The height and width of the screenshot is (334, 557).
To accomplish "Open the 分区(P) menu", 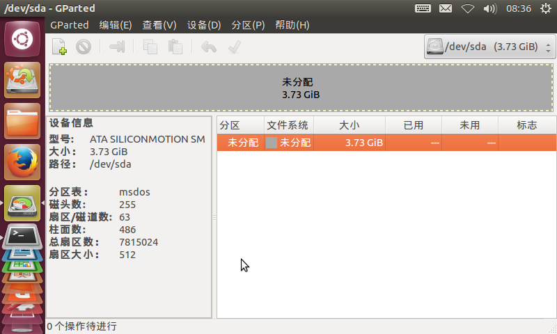I will 248,25.
